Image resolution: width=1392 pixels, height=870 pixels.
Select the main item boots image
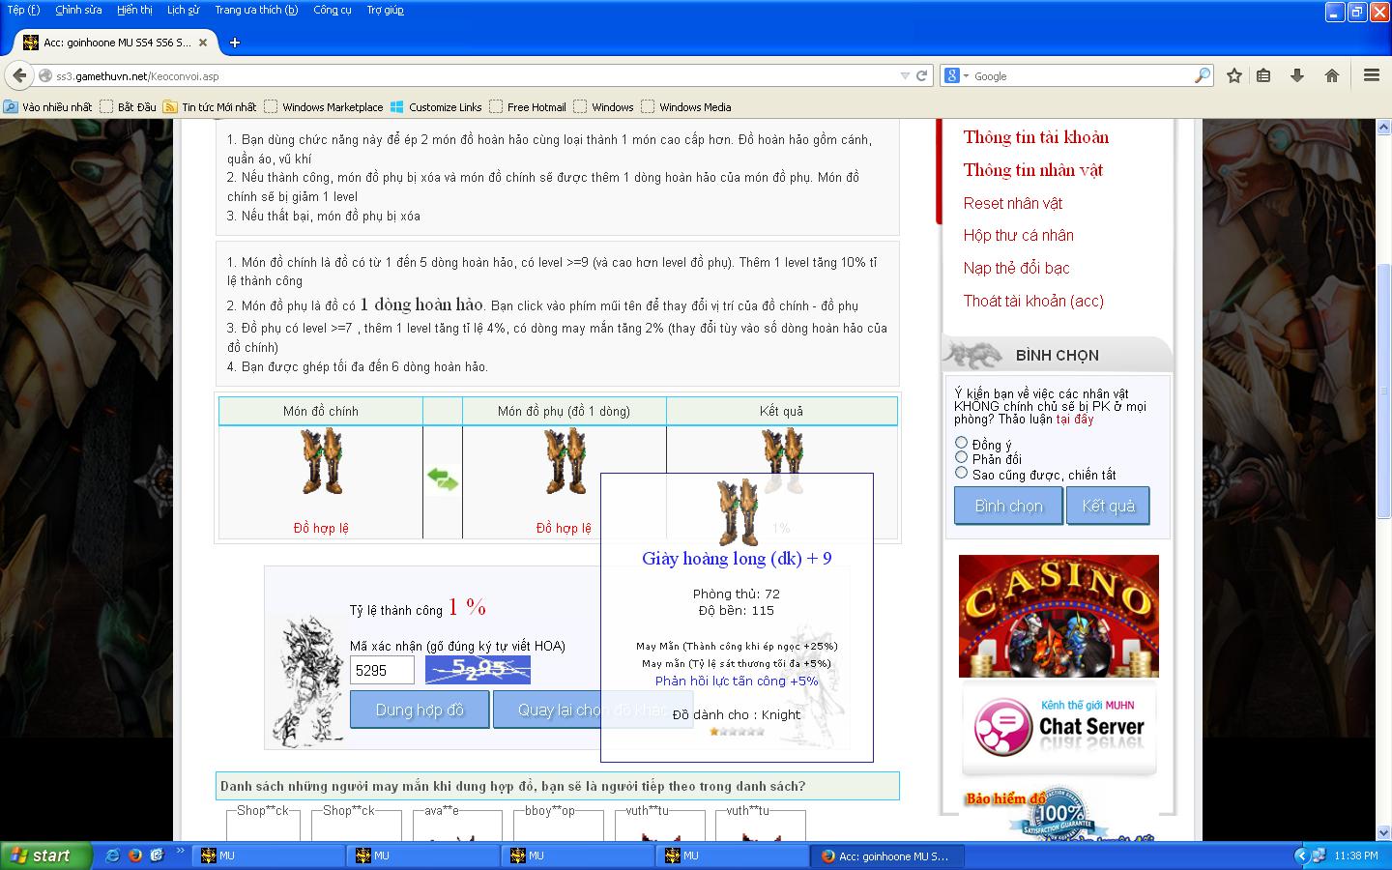321,461
